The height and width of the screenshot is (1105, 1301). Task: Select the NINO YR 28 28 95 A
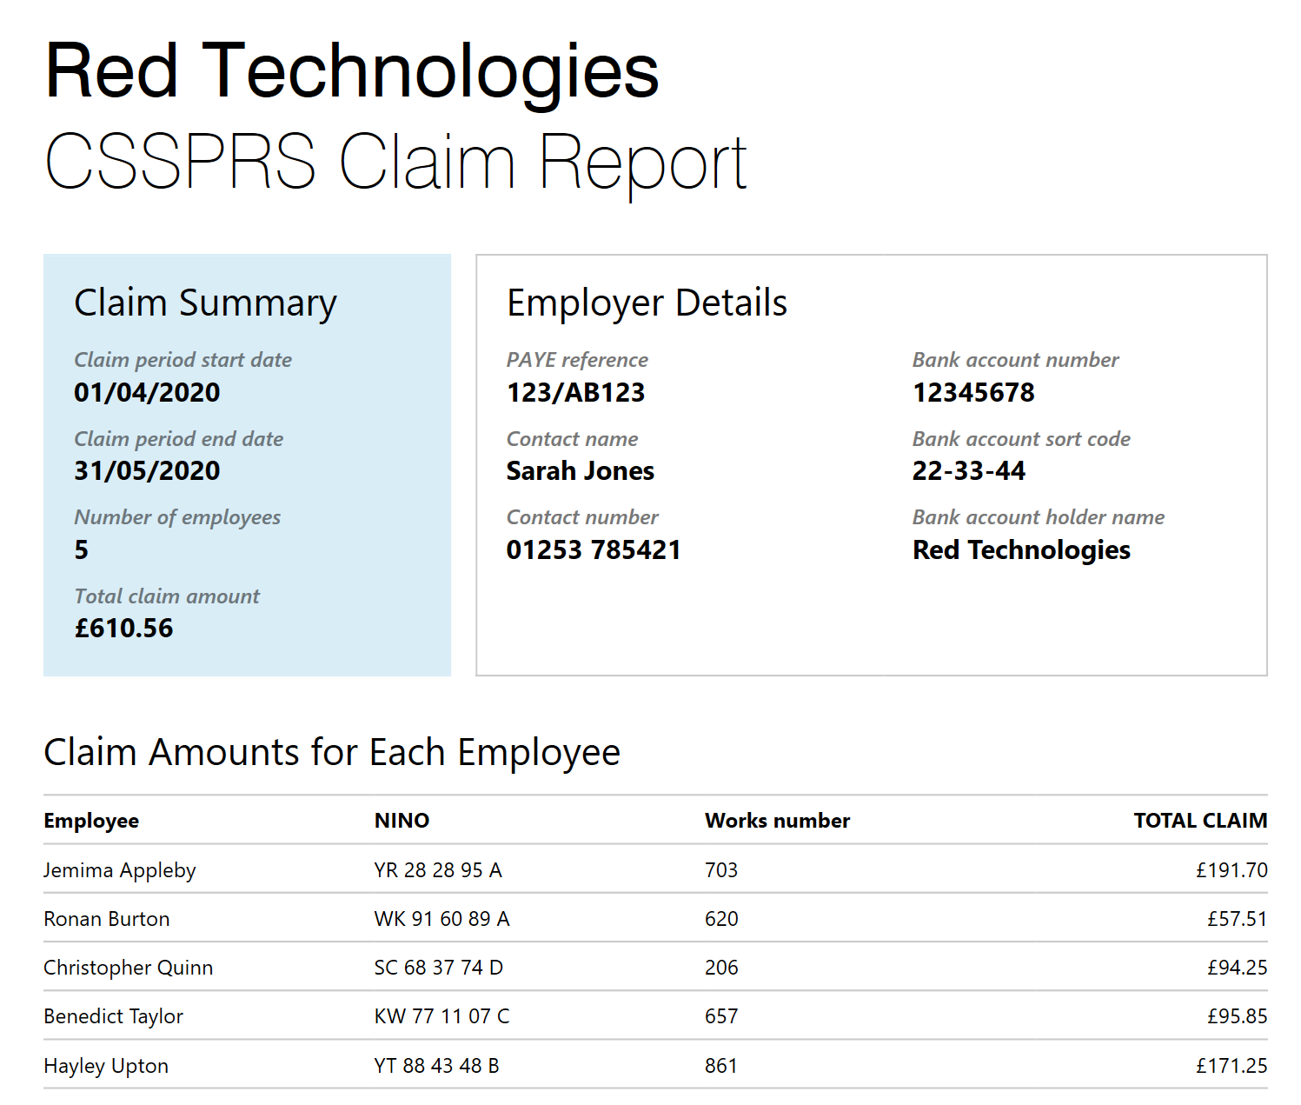click(438, 870)
